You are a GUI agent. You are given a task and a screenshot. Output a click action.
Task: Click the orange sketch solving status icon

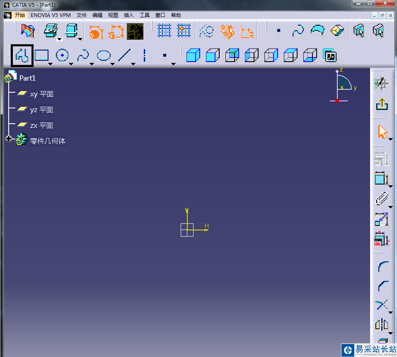click(97, 32)
